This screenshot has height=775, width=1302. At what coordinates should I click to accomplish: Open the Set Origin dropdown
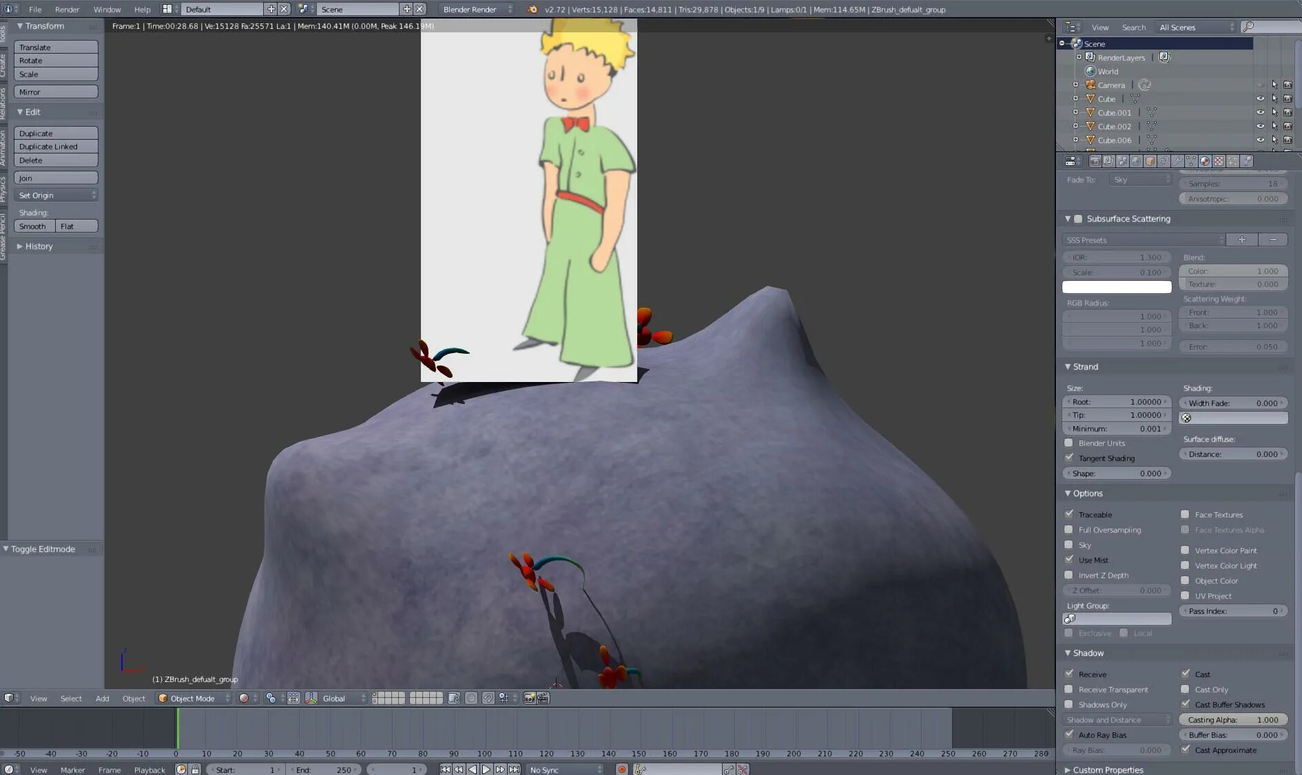click(x=56, y=195)
